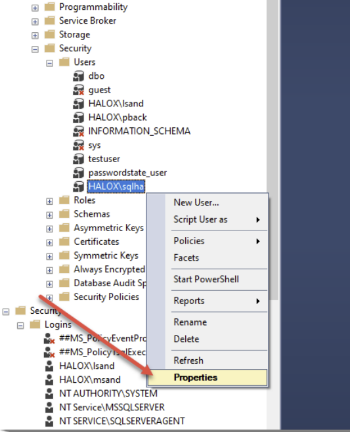Screen dimensions: 350x432
Task: Expand the Programmability node
Action: pos(35,8)
